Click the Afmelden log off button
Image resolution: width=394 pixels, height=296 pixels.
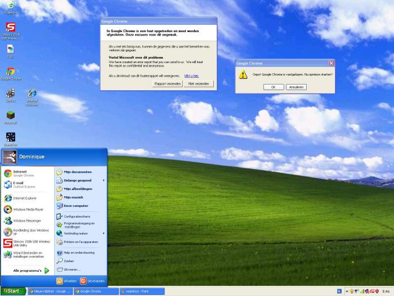pyautogui.click(x=66, y=281)
